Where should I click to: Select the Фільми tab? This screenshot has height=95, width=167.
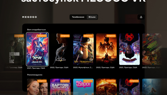pos(92,17)
